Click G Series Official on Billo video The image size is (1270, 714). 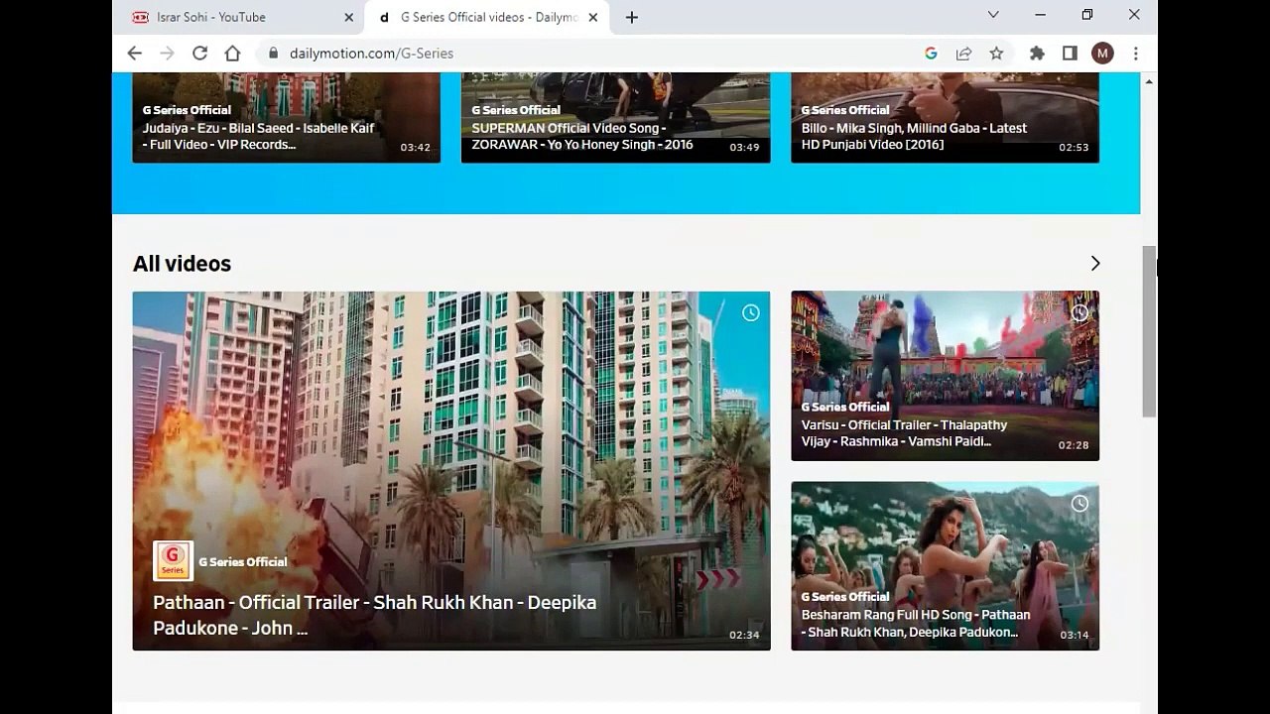[845, 110]
